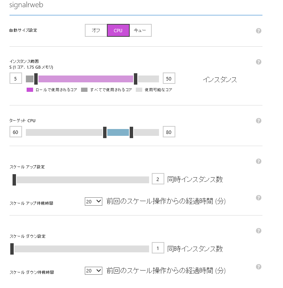The width and height of the screenshot is (283, 288).
Task: Click help icon for スケール ダウン設定
Action: point(259,231)
